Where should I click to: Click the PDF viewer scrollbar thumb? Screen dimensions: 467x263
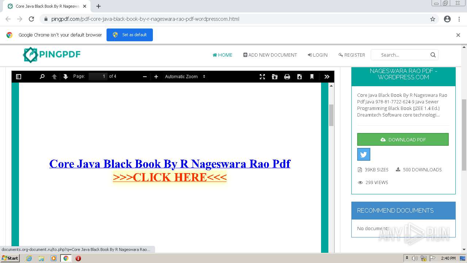(x=331, y=115)
